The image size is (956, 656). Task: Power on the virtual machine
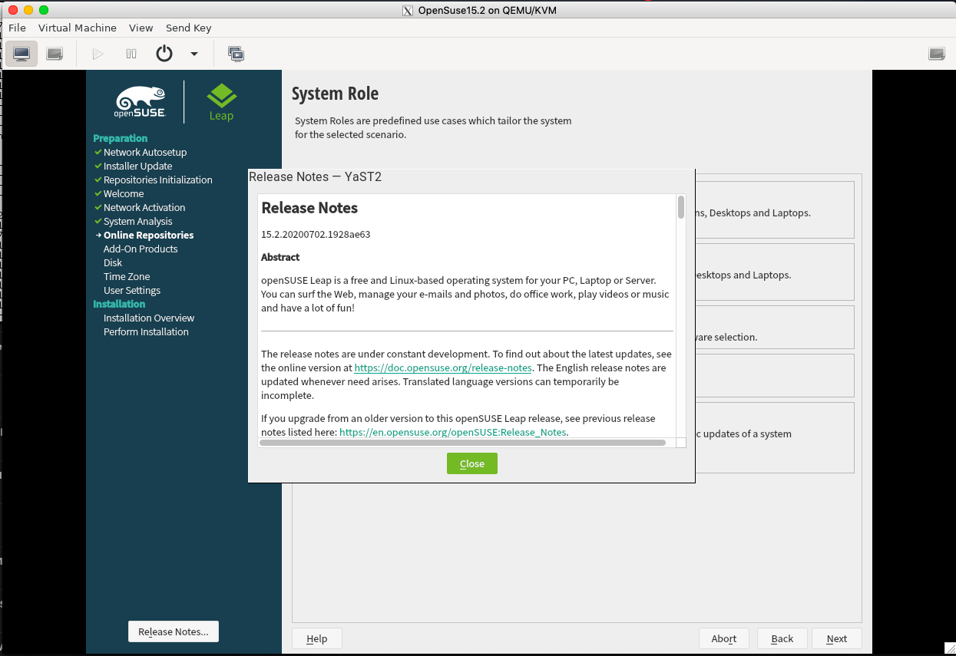click(98, 54)
